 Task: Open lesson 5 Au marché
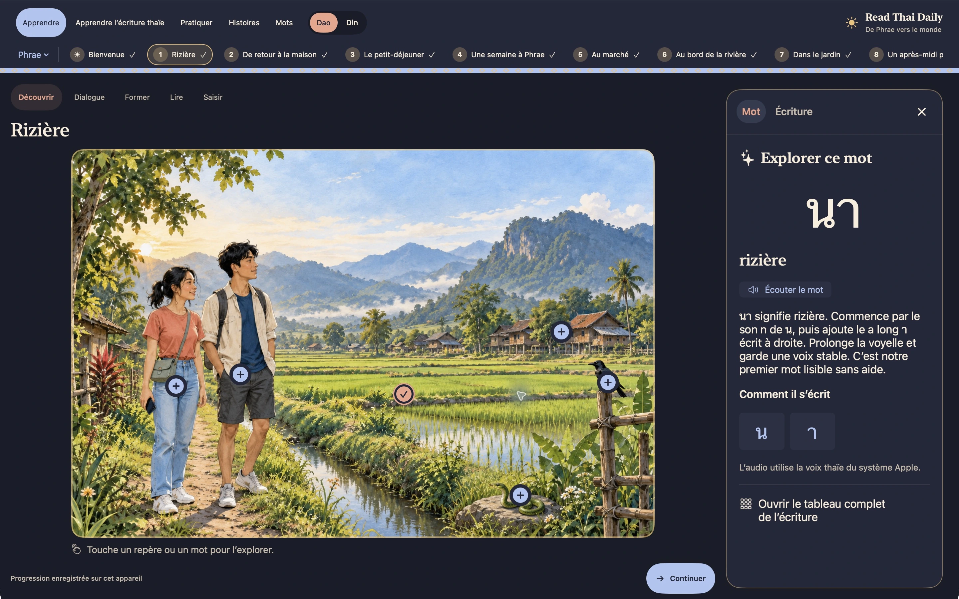606,55
